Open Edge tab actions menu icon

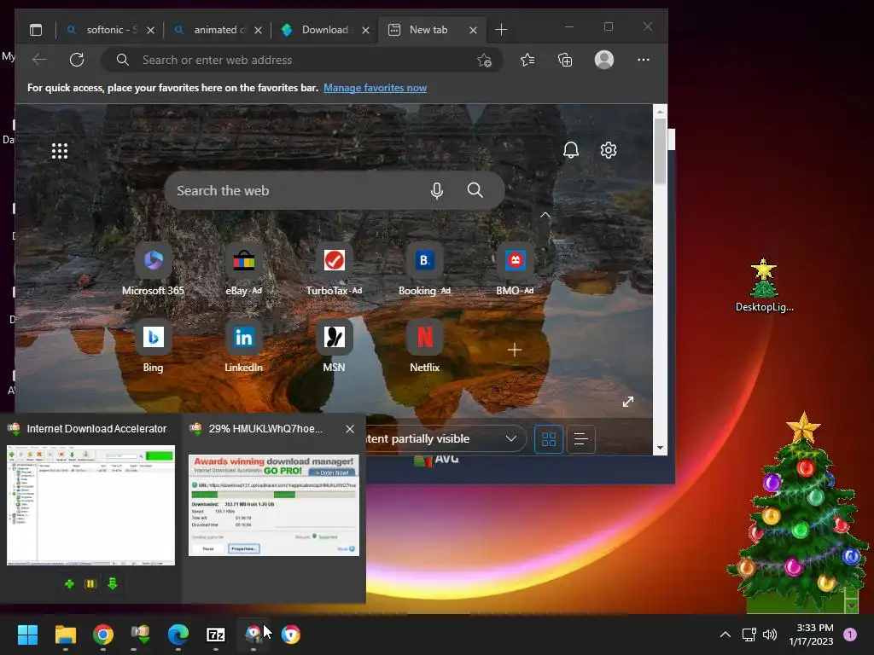36,30
